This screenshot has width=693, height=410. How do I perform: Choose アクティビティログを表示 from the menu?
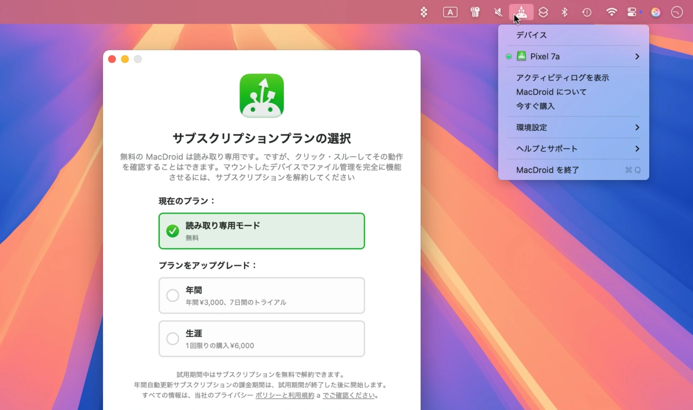563,78
